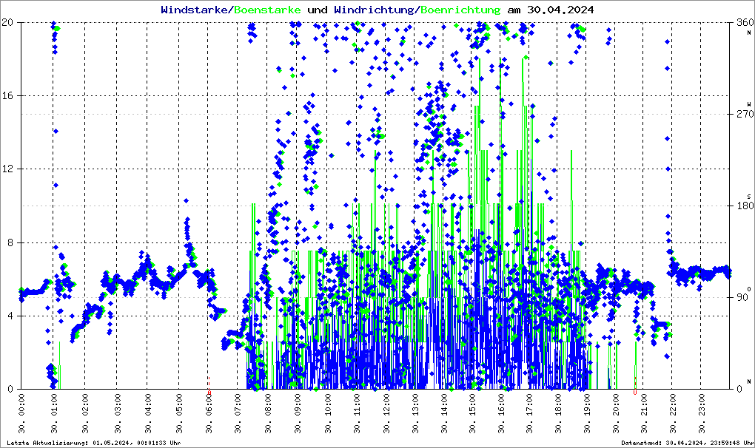Click the time label '30. 00:00'
This screenshot has height=448, width=755.
pos(21,413)
